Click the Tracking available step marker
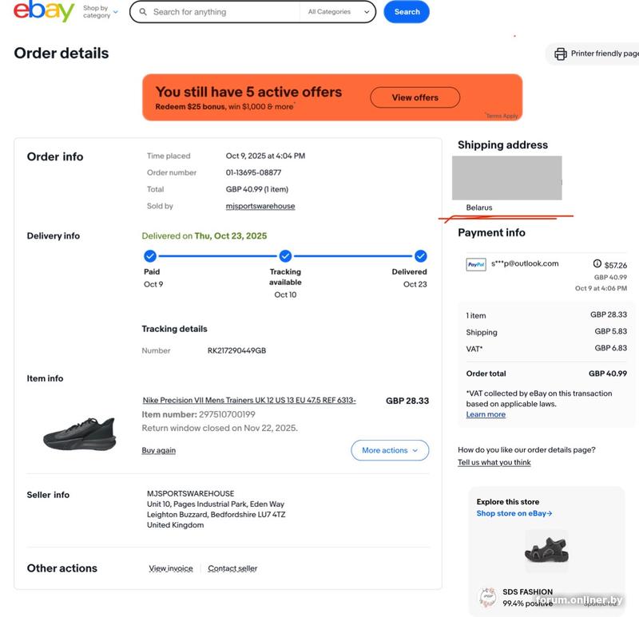Screen dimensions: 639x617 [x=285, y=256]
